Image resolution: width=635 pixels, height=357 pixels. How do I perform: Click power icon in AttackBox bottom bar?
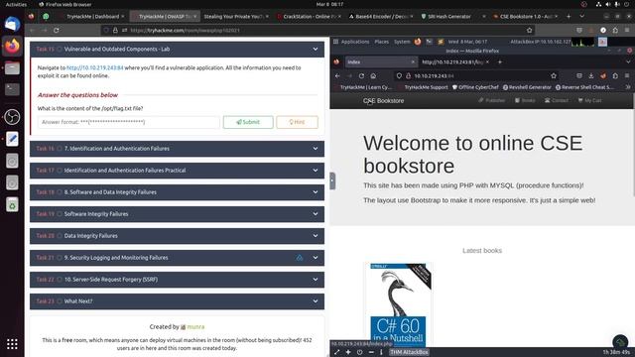coord(359,352)
